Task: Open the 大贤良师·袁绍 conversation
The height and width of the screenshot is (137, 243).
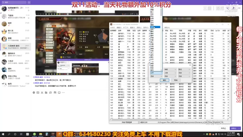Action: (x=15, y=47)
